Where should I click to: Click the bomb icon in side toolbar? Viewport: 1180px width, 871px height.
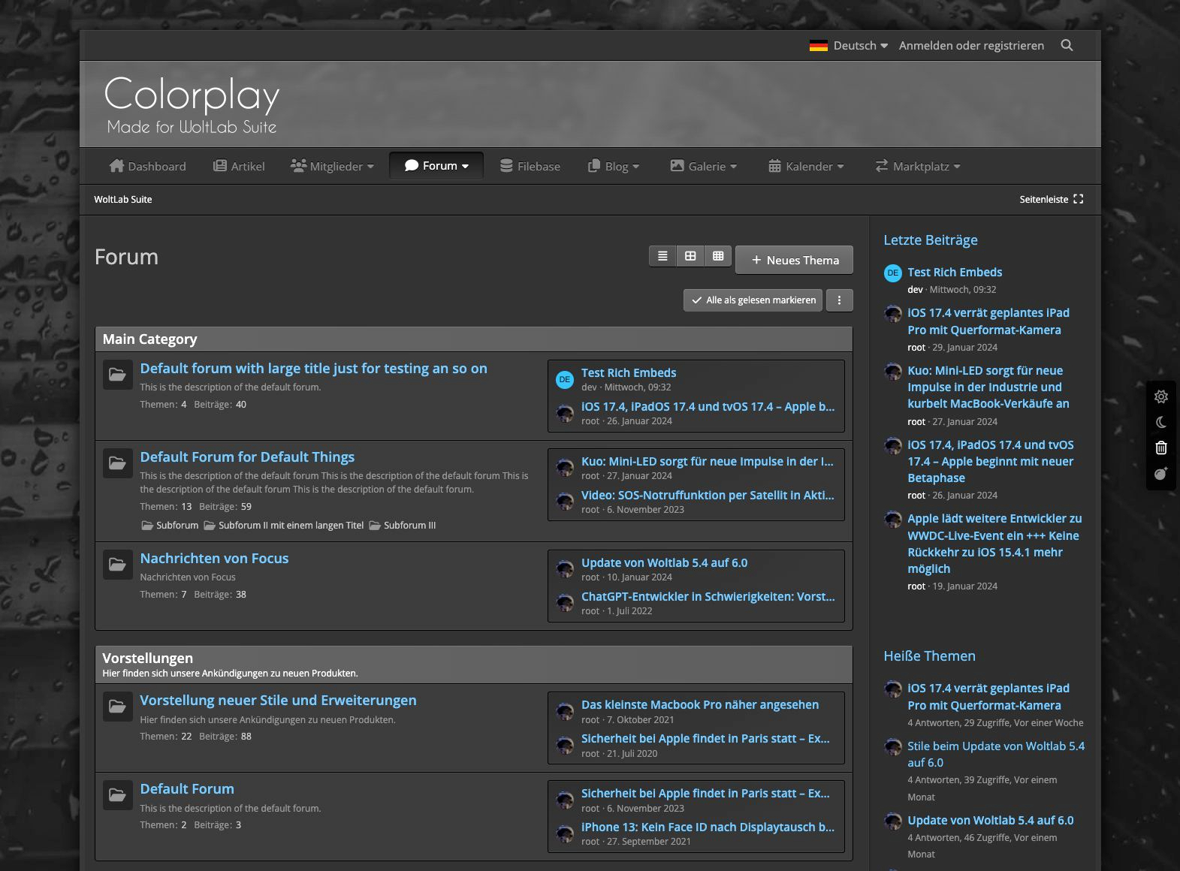pos(1161,474)
